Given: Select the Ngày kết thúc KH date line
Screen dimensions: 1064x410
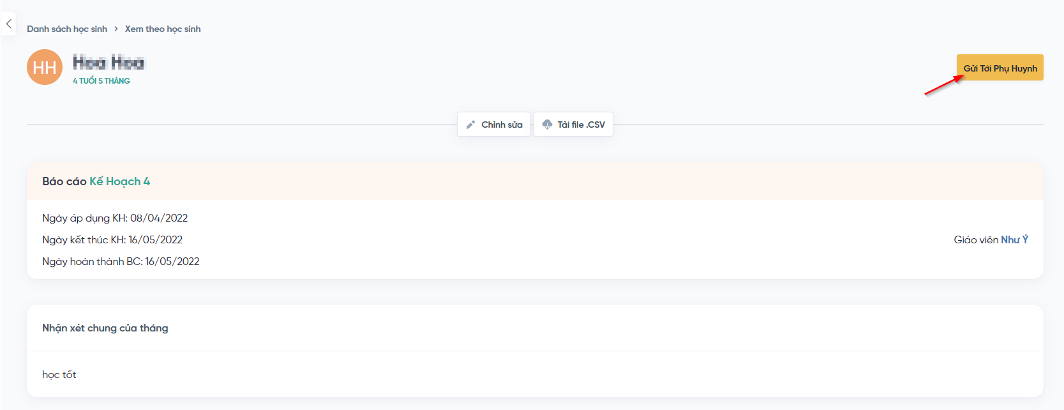Looking at the screenshot, I should 112,240.
